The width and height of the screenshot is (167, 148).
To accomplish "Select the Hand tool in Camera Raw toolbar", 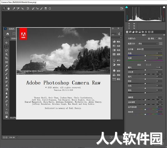I will pos(9,9).
